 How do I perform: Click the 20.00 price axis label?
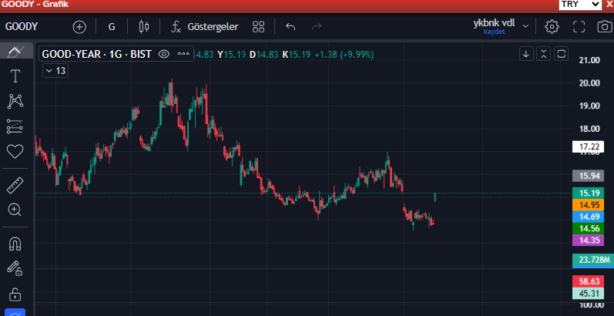coord(589,83)
